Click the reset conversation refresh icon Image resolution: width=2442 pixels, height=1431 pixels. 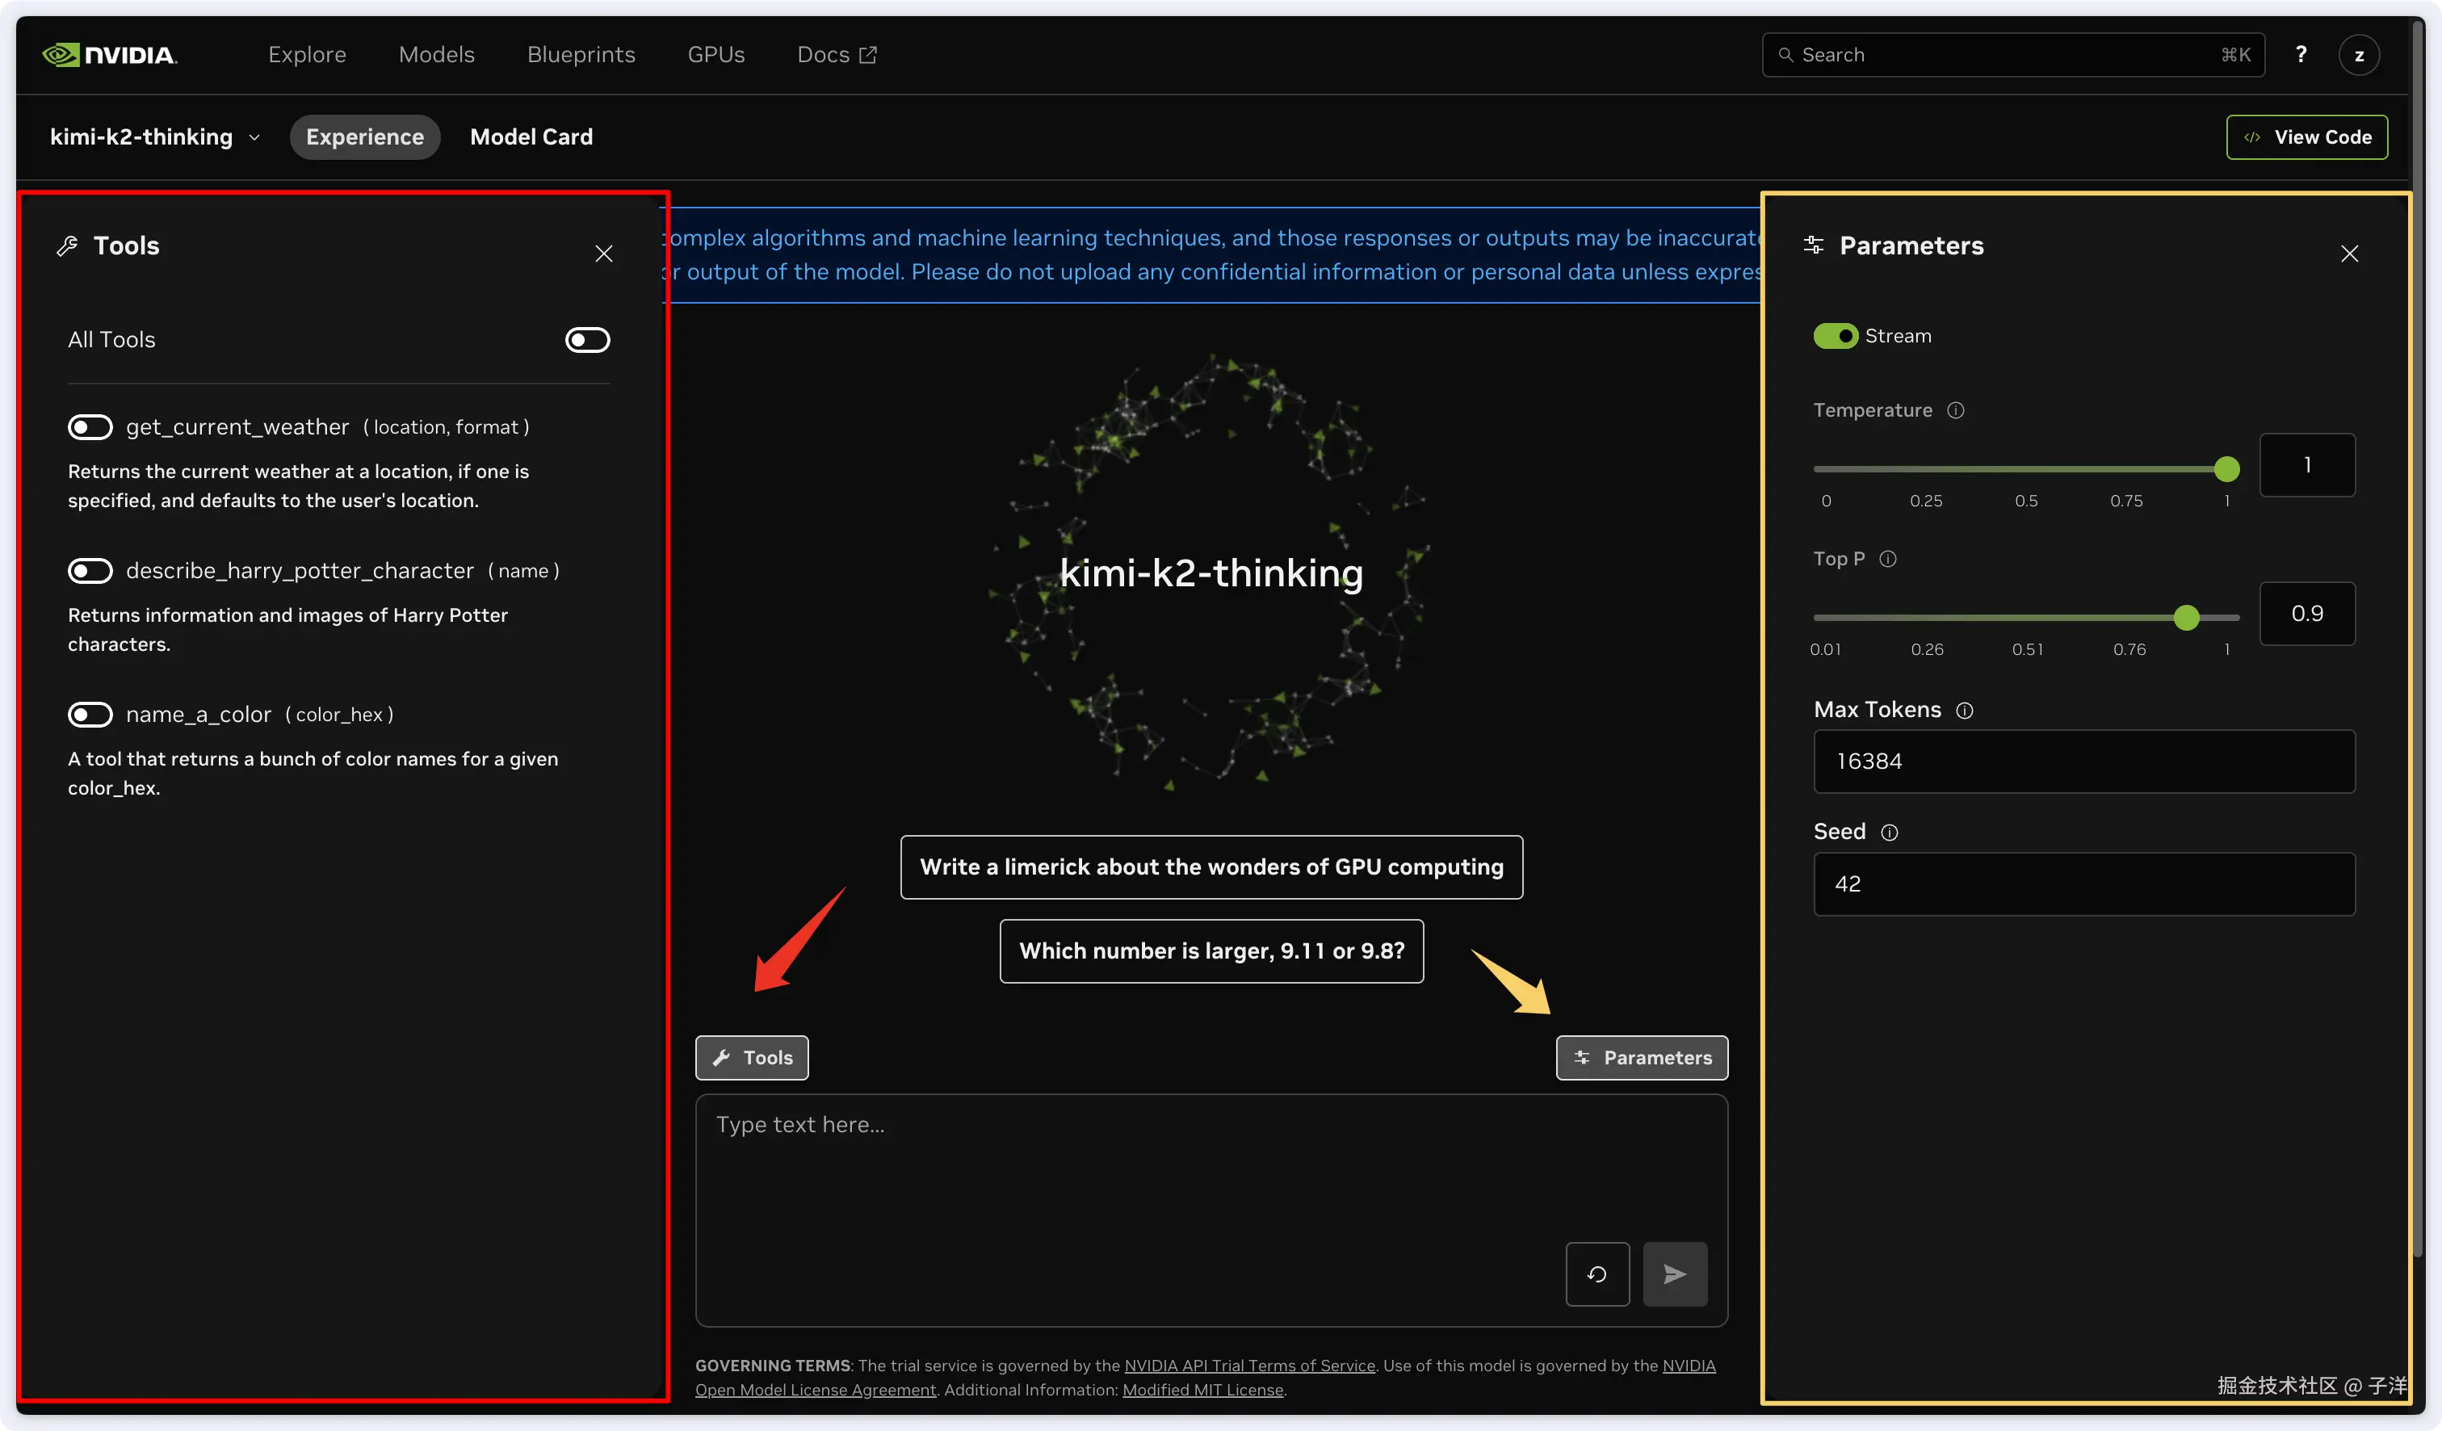click(x=1597, y=1274)
